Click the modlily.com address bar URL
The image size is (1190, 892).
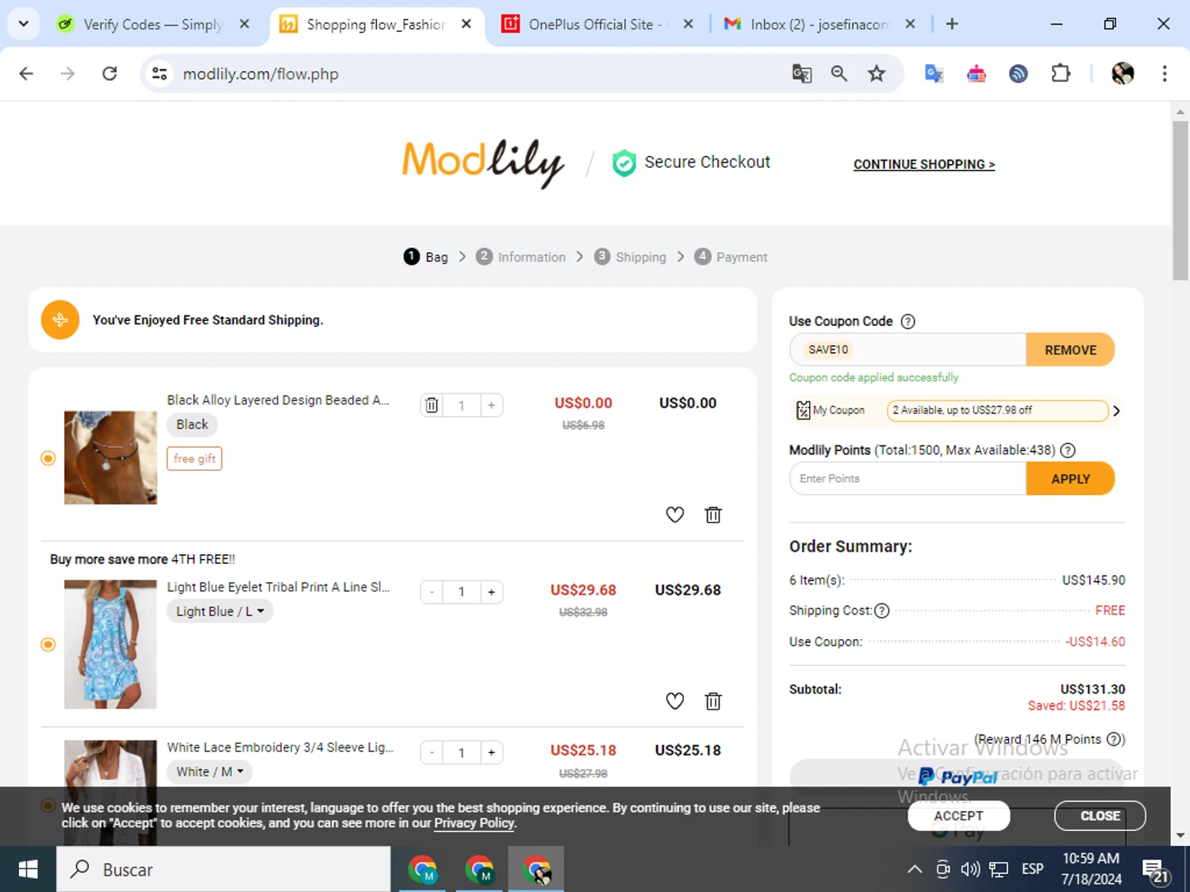260,74
